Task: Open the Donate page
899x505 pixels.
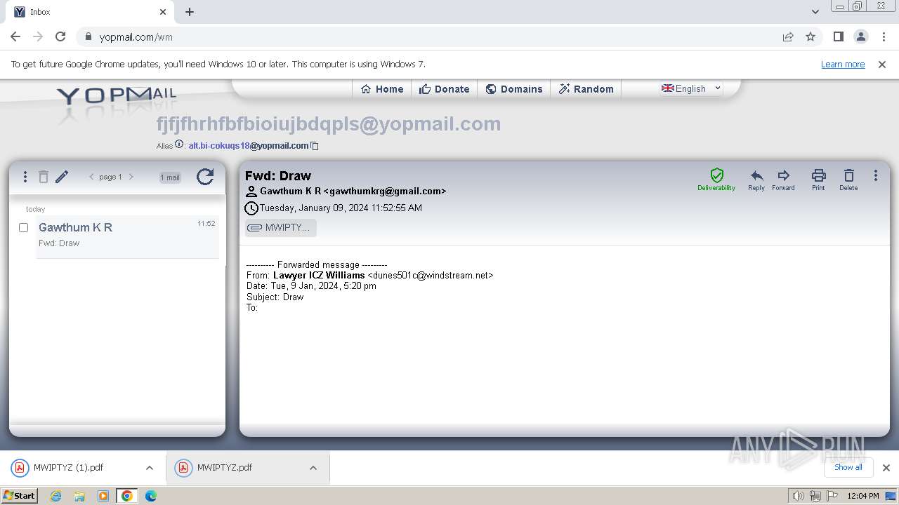Action: pos(444,89)
